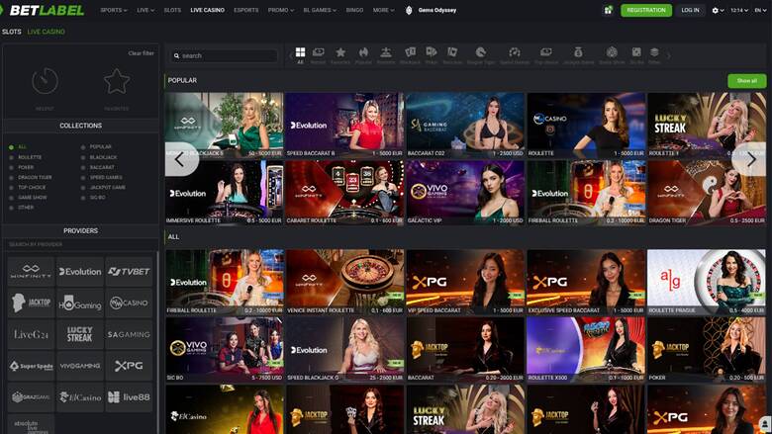Select the SIC BO collection radio button
The image size is (772, 434).
[83, 198]
